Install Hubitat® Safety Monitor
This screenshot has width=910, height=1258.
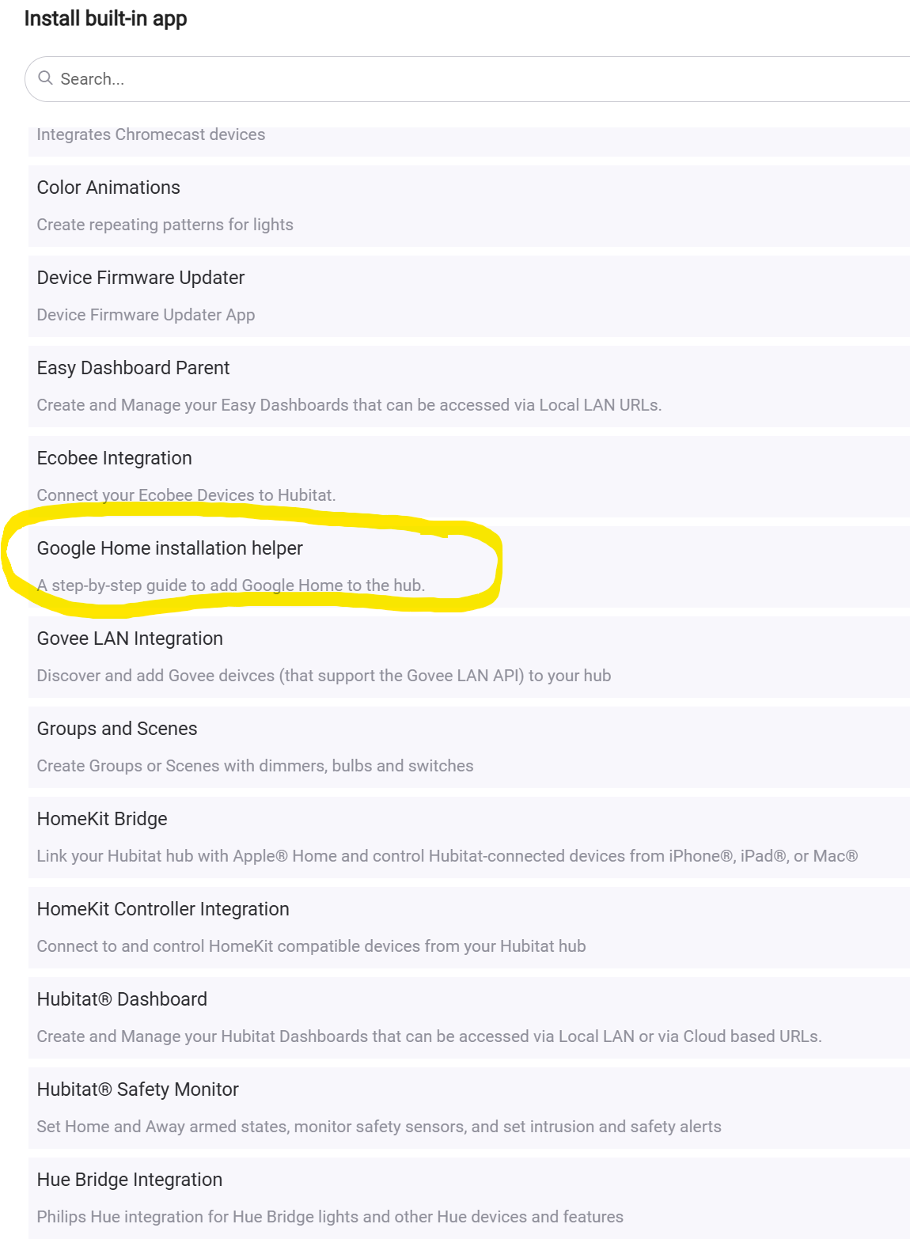tap(469, 1108)
